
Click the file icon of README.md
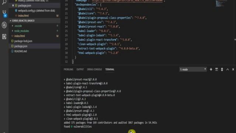(x=12, y=51)
